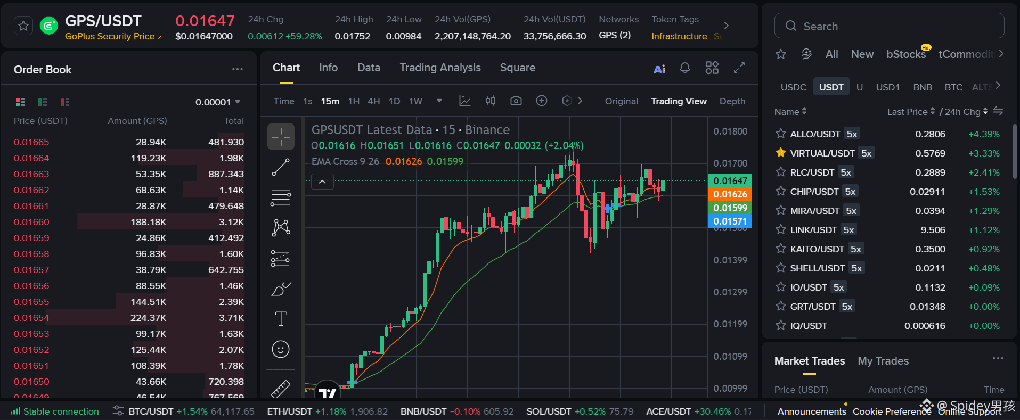Screen dimensions: 1020x420
Task: Select the USDC quote filter
Action: (793, 87)
